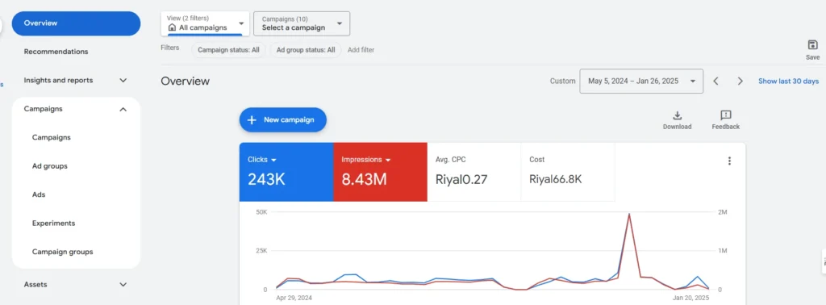Select the Cost metric card
This screenshot has height=305, width=826.
click(x=568, y=172)
